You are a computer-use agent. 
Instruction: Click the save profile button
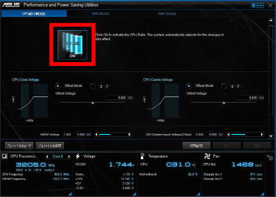(50, 146)
